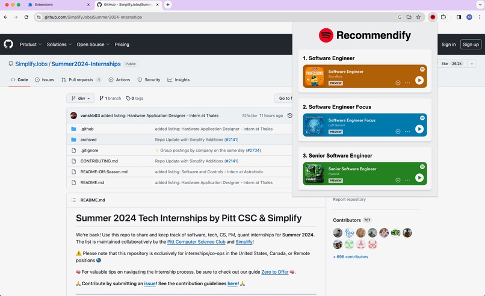The width and height of the screenshot is (485, 296).
Task: Open README outline list icon
Action: tap(73, 200)
